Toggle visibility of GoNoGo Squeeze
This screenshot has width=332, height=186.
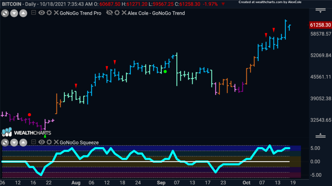(41, 142)
